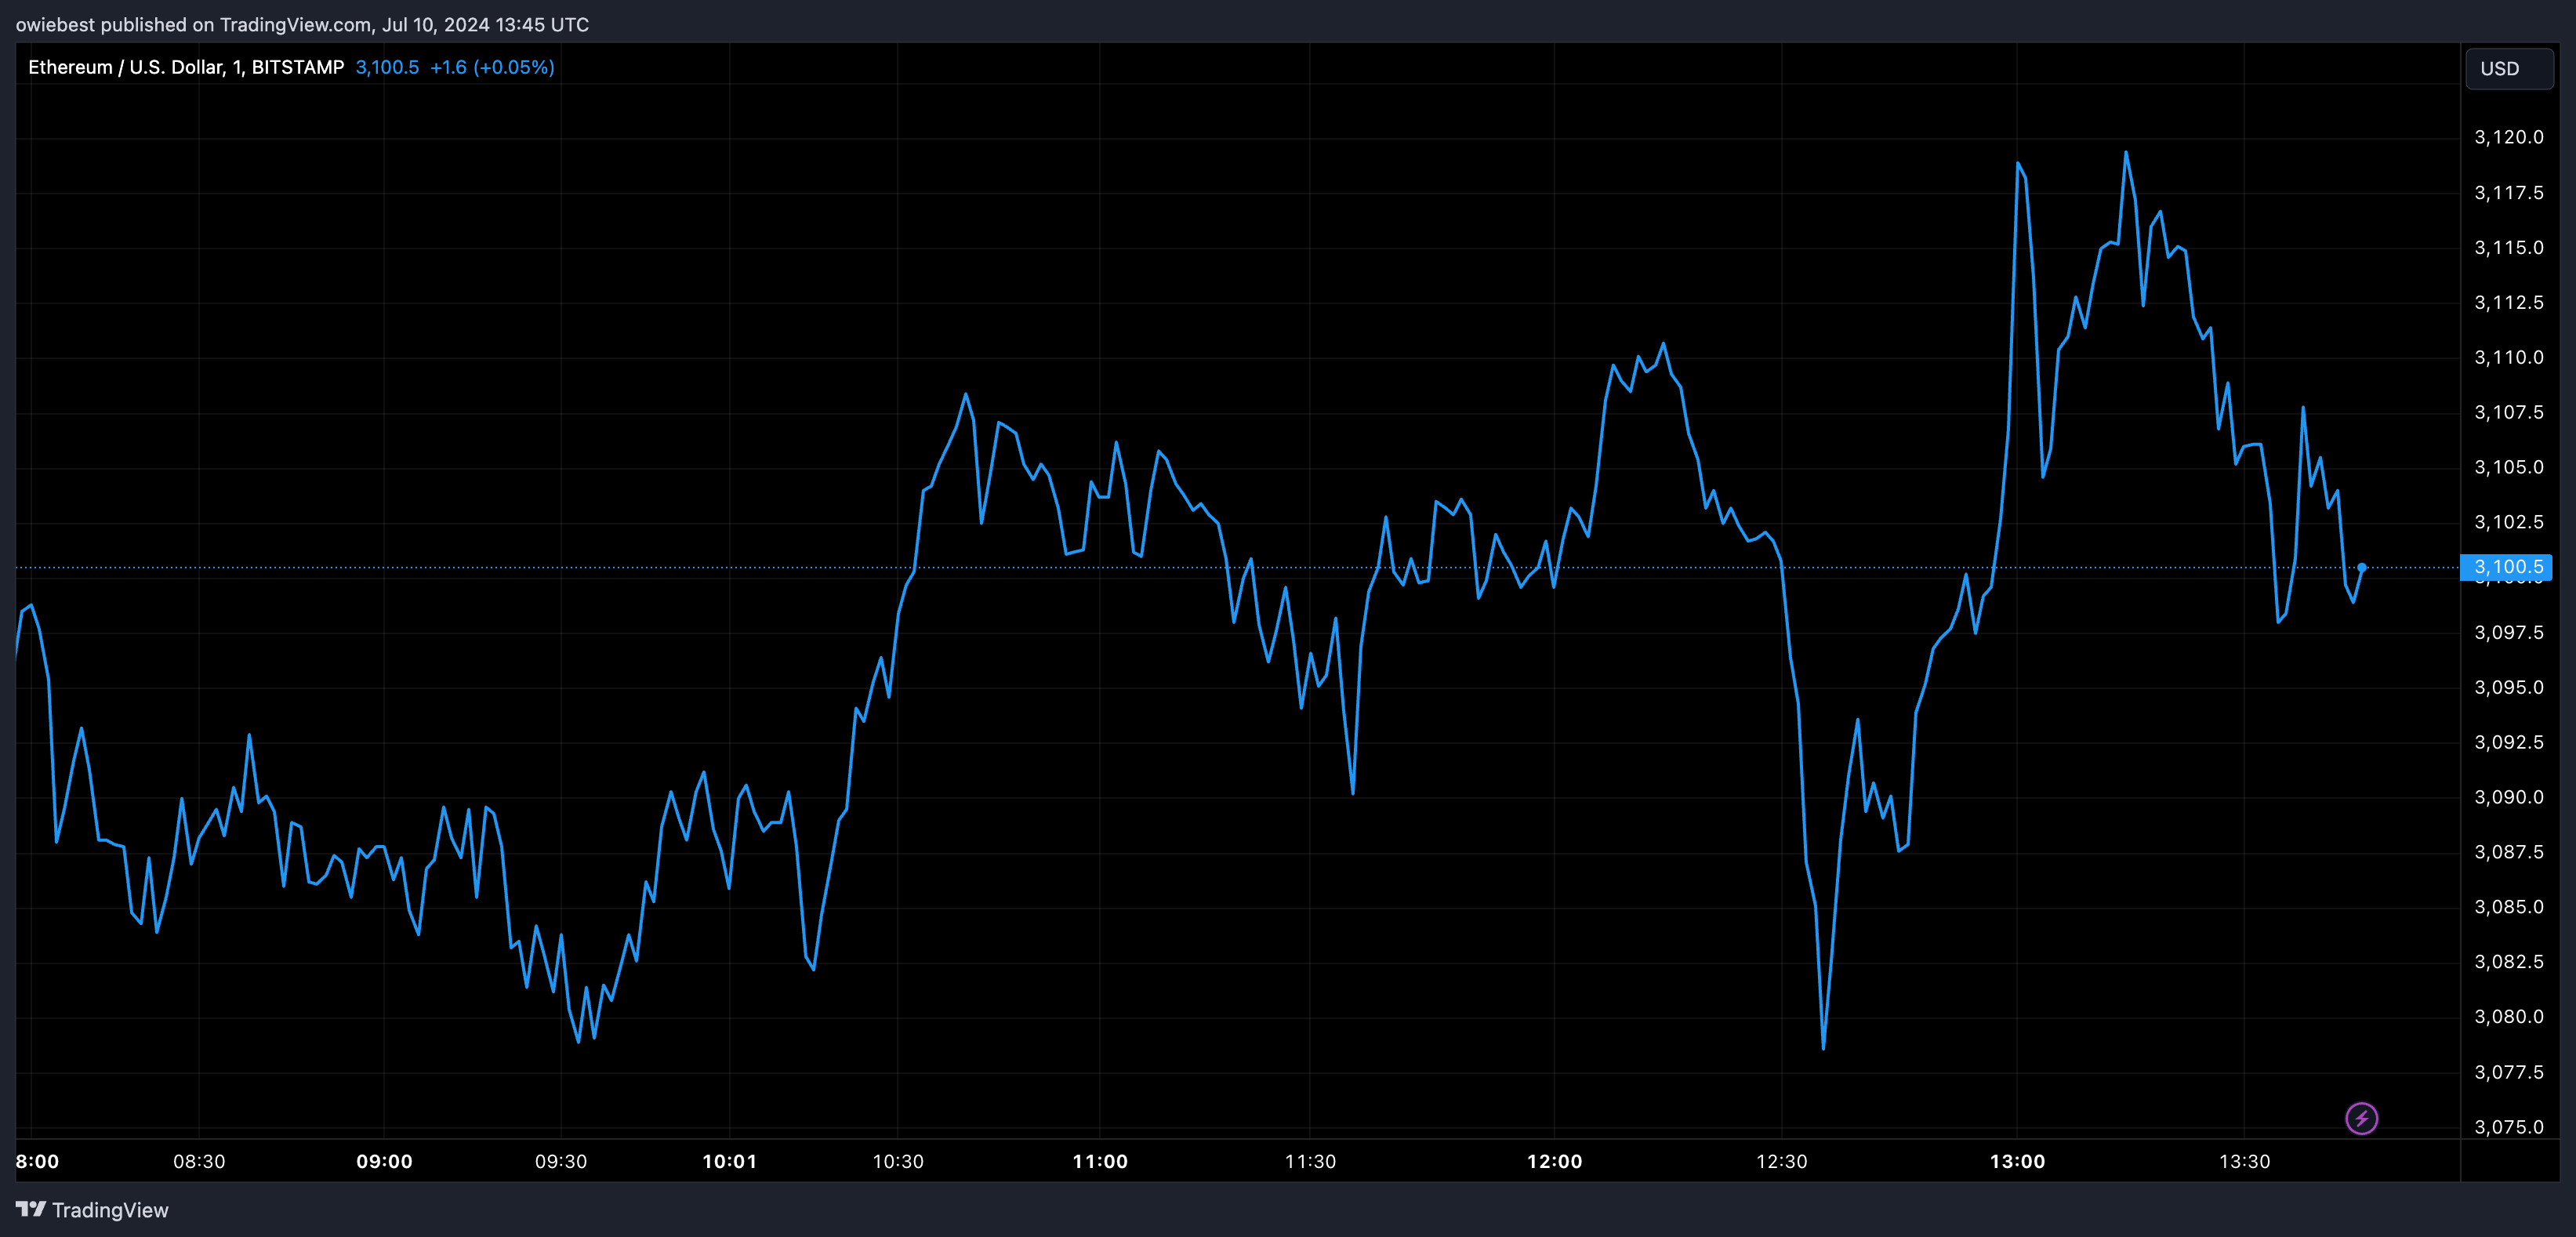
Task: Click the 3,105.0 price axis label
Action: (x=2508, y=467)
